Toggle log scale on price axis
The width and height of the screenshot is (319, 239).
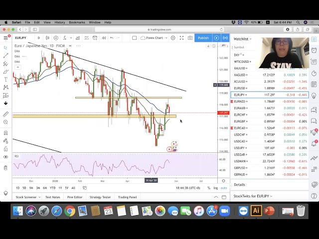[215, 188]
